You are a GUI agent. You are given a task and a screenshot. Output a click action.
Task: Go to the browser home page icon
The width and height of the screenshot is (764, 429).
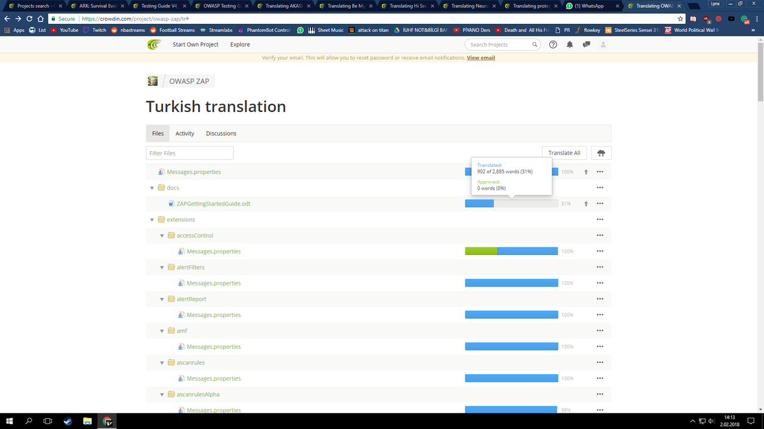pos(41,18)
